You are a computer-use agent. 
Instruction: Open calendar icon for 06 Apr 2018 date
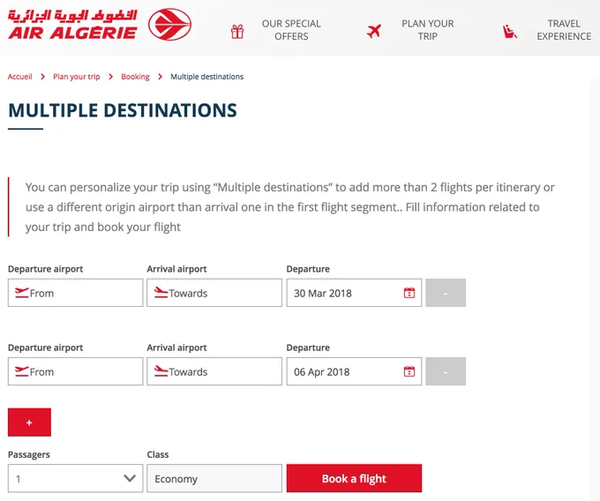(x=409, y=371)
